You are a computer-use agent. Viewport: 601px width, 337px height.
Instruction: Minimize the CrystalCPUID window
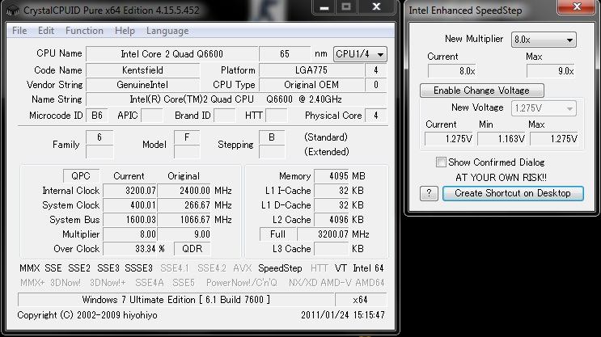coord(324,7)
